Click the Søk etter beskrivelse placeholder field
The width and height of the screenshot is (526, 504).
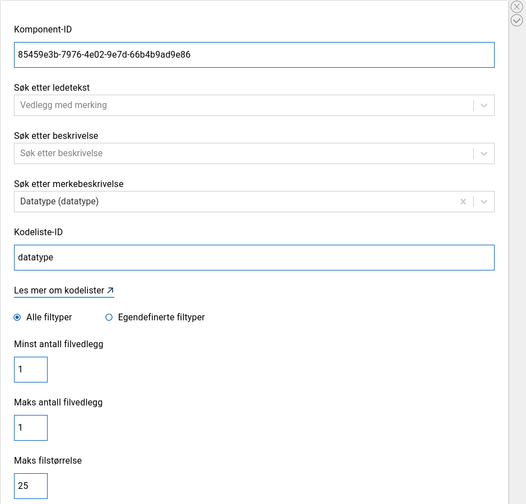point(241,153)
